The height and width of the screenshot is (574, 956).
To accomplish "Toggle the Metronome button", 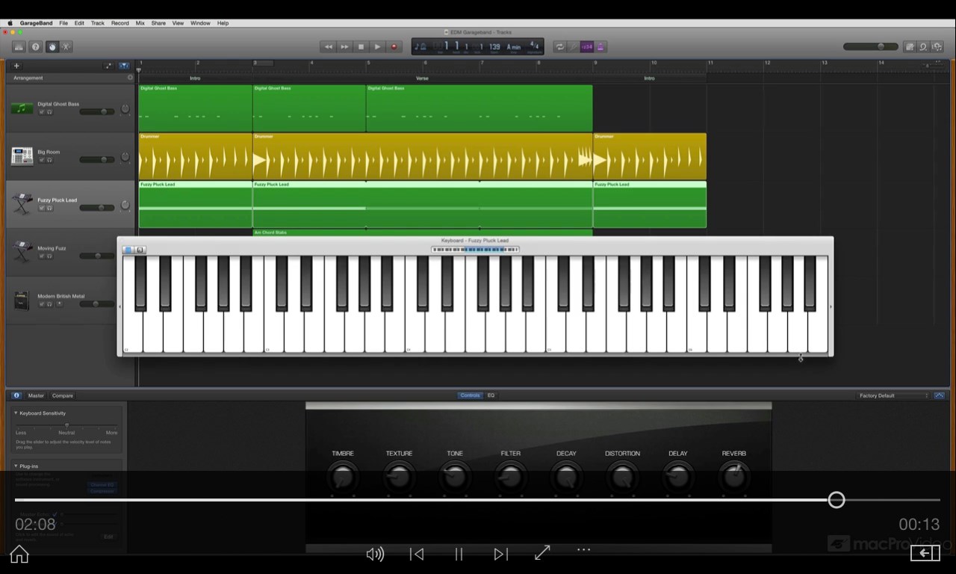I will pos(600,47).
